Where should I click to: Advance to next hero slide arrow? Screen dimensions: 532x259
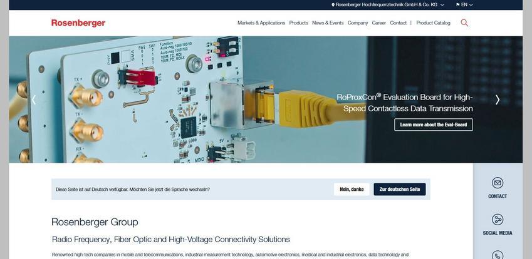[498, 99]
